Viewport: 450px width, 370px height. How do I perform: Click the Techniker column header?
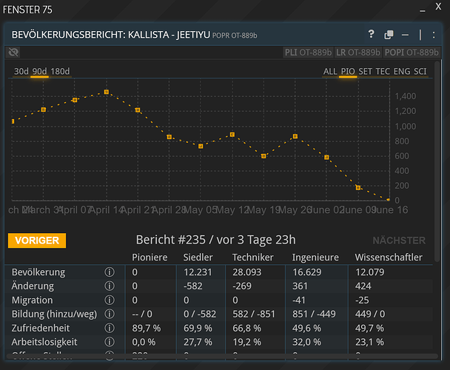click(252, 258)
